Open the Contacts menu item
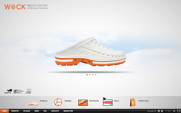The height and width of the screenshot is (113, 181). click(x=55, y=111)
